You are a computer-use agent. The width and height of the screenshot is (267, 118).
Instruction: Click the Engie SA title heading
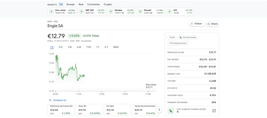[x=55, y=26]
